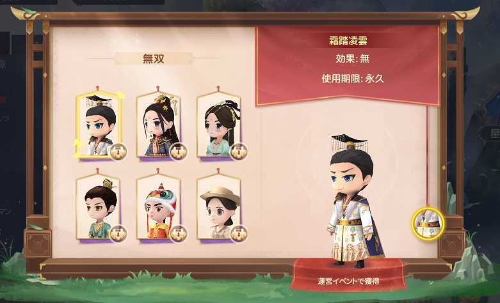Click the 使用期限: 永久 text
This screenshot has height=303, width=500.
[352, 78]
